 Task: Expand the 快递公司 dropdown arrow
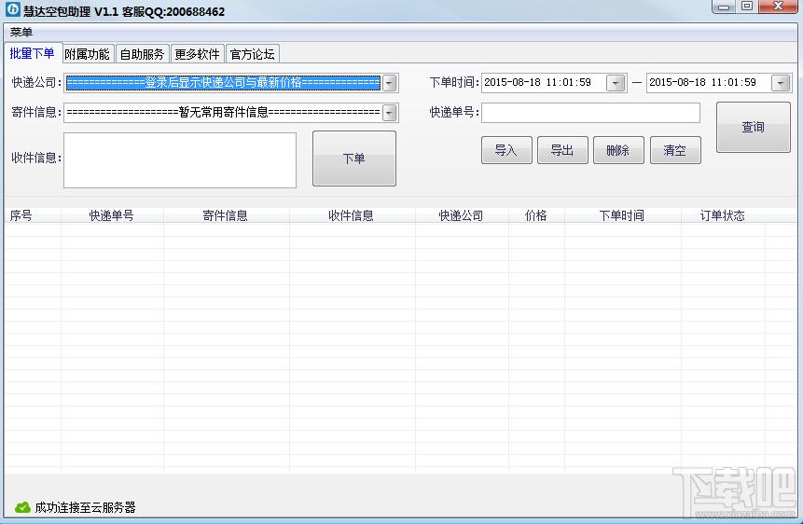[390, 82]
